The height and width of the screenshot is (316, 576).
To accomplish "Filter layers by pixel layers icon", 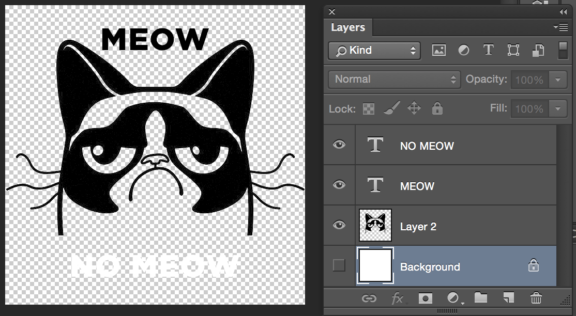I will coord(439,50).
